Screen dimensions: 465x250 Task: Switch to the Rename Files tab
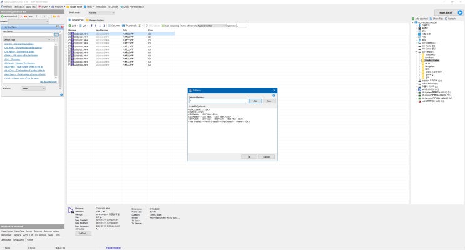[x=76, y=20]
